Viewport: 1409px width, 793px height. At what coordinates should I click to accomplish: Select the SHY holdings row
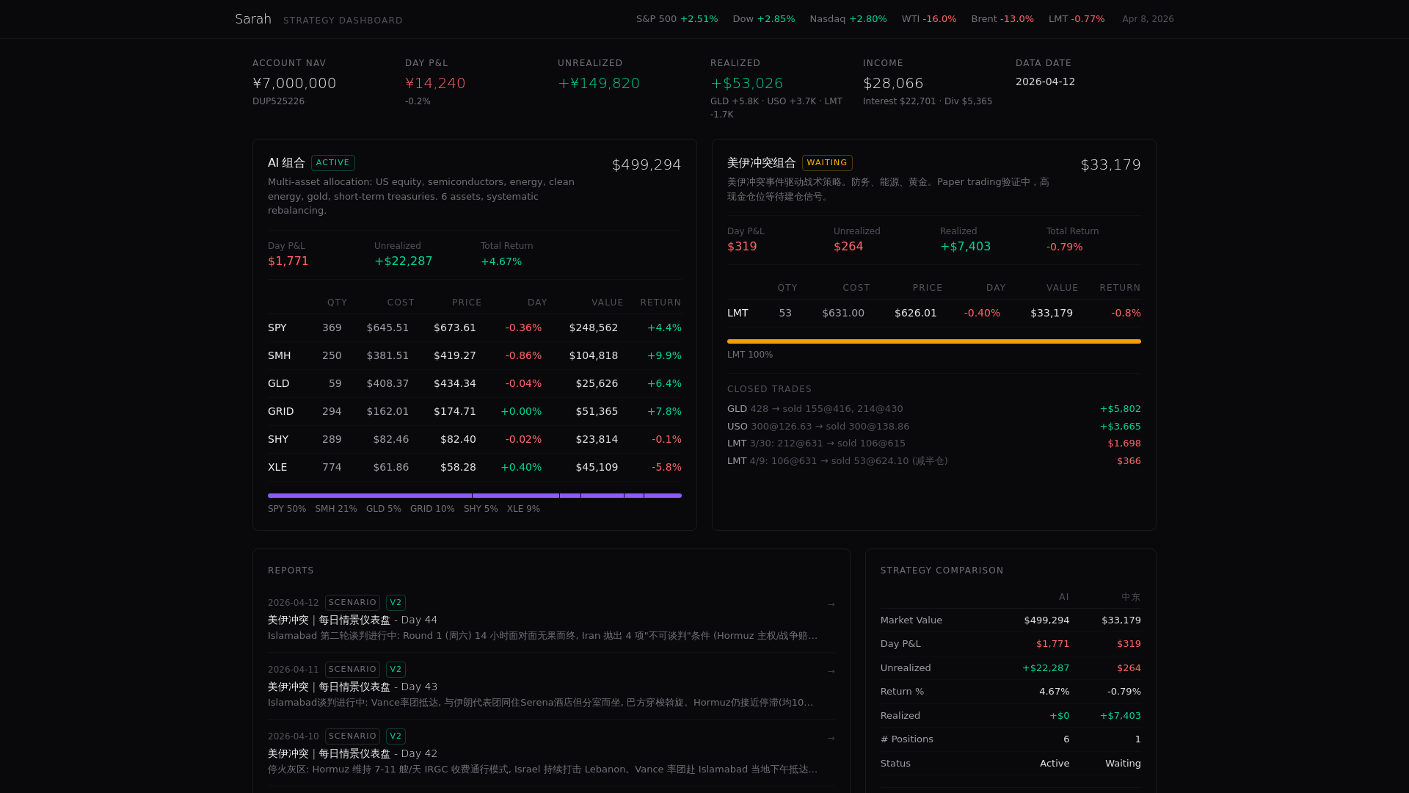pyautogui.click(x=475, y=440)
